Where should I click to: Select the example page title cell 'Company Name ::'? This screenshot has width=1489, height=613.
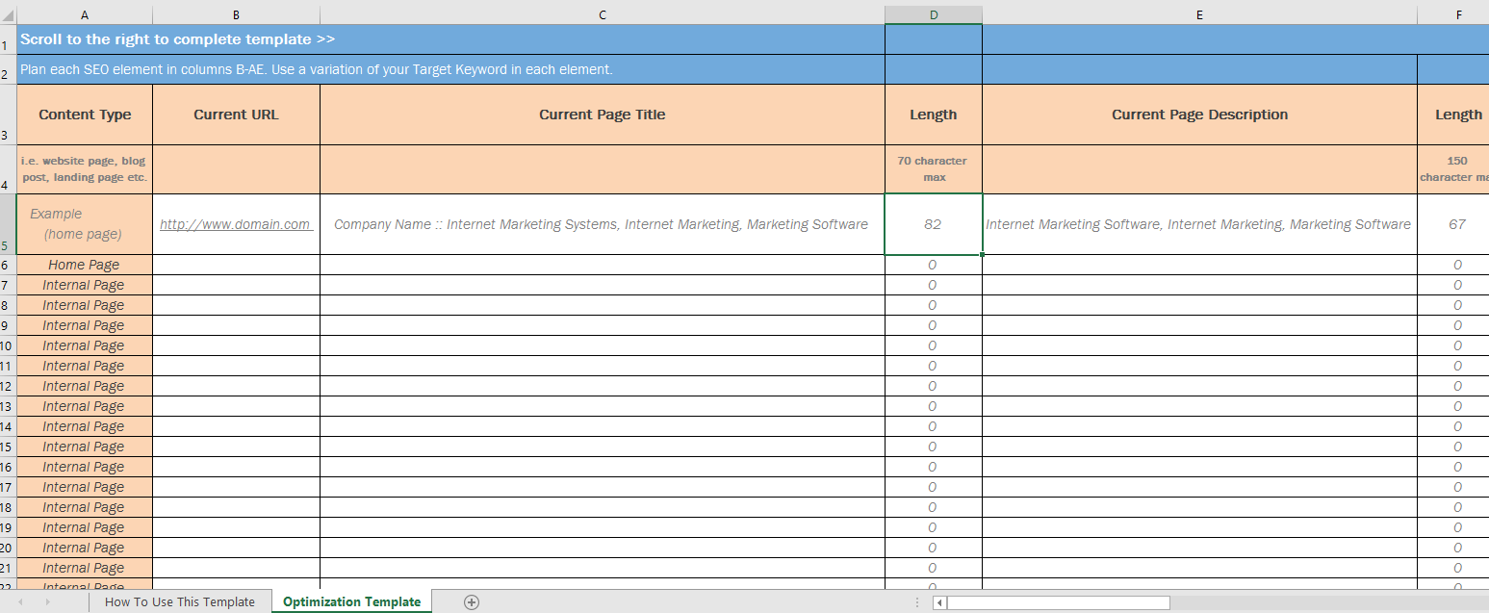click(x=603, y=224)
